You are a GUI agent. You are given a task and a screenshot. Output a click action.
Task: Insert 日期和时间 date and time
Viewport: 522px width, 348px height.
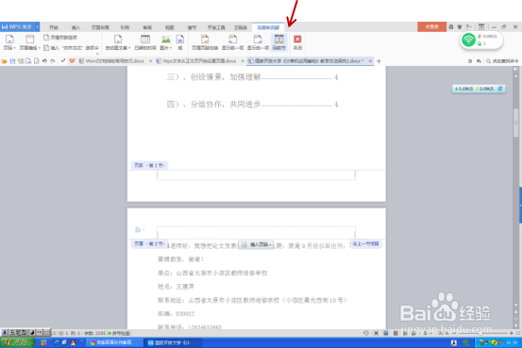[x=145, y=42]
